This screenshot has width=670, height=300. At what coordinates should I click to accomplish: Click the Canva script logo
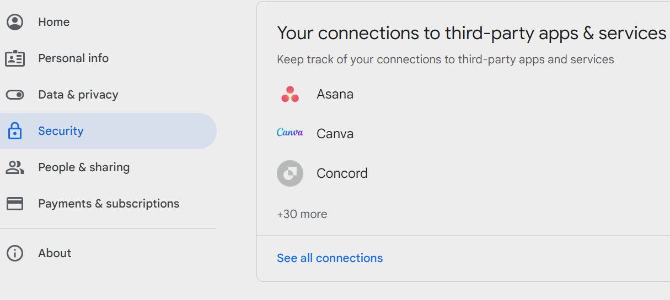tap(290, 133)
